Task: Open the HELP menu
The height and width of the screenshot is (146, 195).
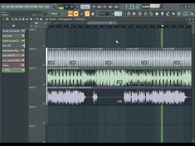Action: 47,6
